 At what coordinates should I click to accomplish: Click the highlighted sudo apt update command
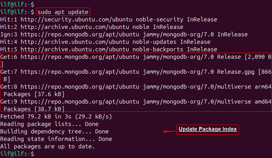(x=63, y=12)
